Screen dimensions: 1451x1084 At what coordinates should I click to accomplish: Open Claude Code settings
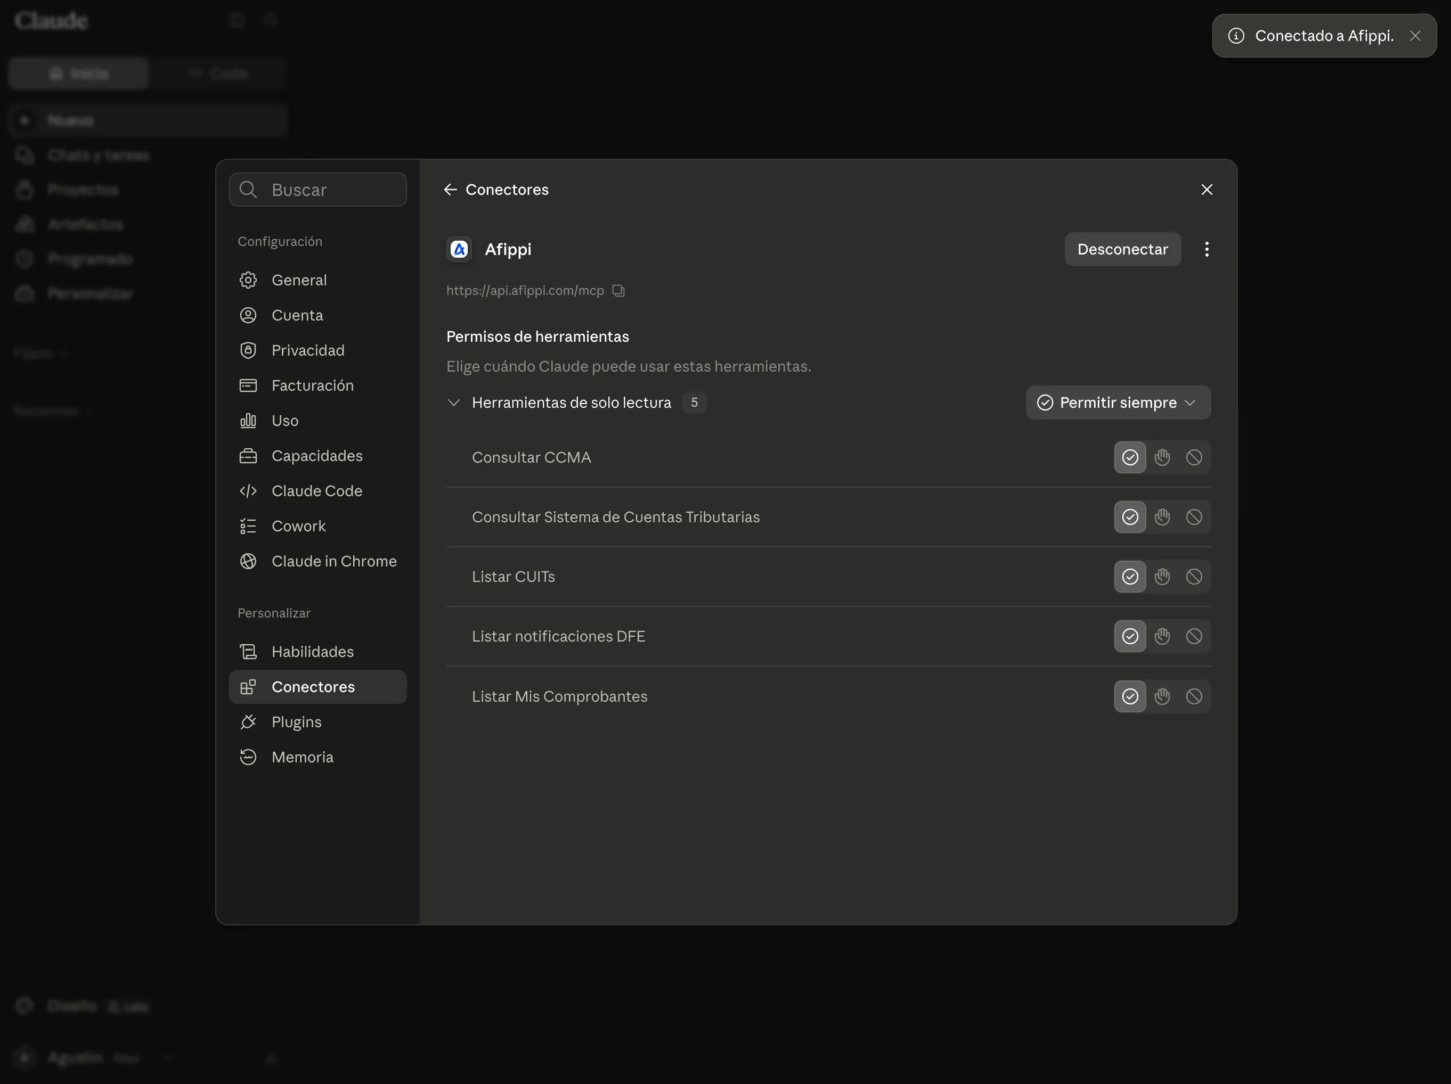coord(317,491)
